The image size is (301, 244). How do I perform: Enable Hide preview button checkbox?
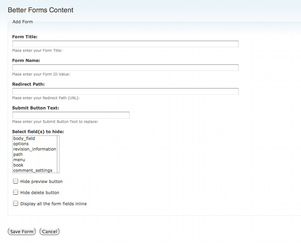point(16,181)
